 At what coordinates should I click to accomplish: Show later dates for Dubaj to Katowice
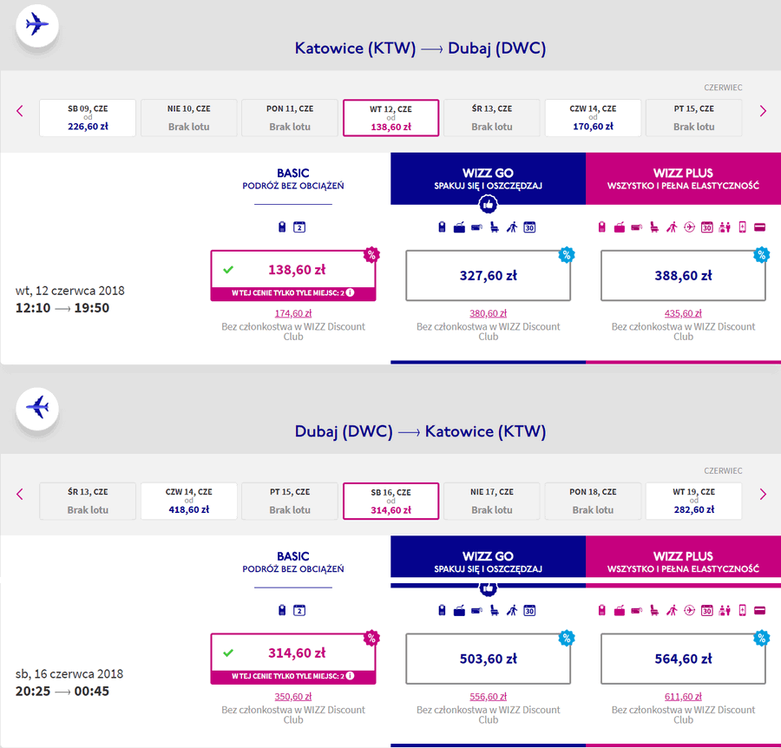pyautogui.click(x=763, y=494)
